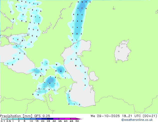Select the 5 to 10 mm legend swatch
The image size is (158, 122).
click(x=27, y=119)
